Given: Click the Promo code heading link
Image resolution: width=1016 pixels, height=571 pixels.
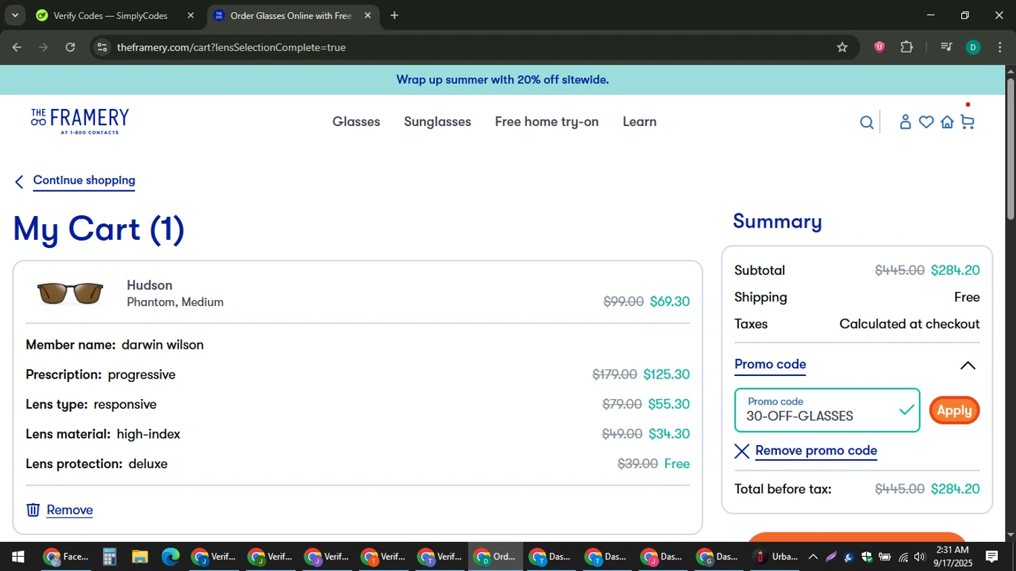Looking at the screenshot, I should [x=770, y=364].
